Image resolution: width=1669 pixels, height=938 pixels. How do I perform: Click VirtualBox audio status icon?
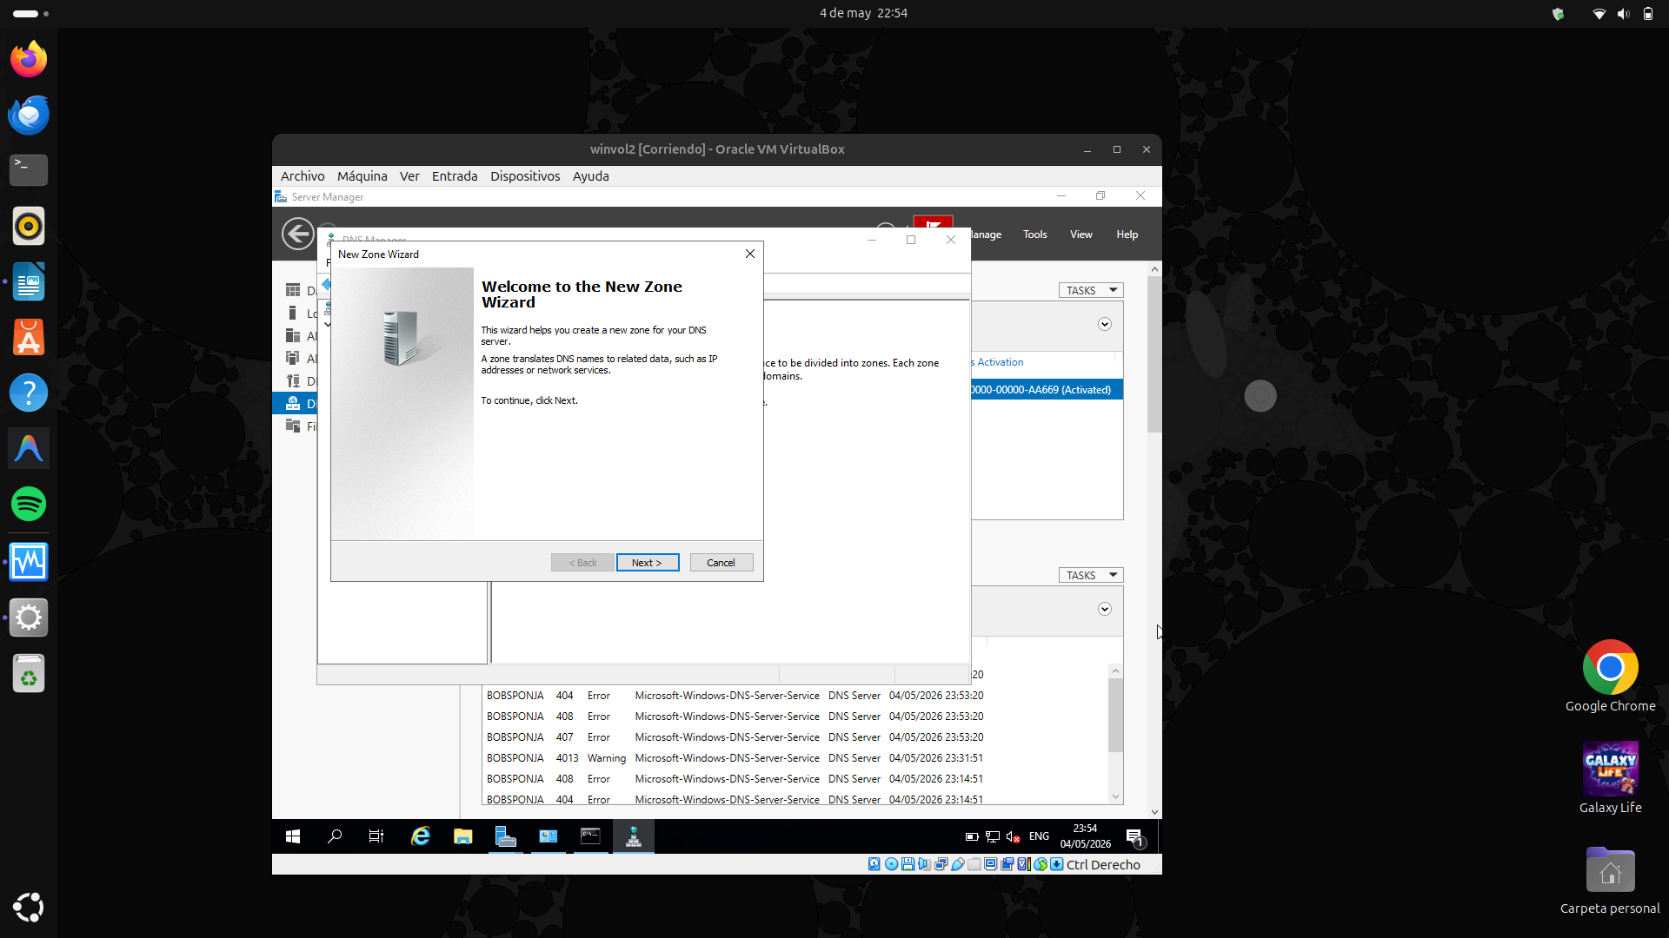click(924, 864)
